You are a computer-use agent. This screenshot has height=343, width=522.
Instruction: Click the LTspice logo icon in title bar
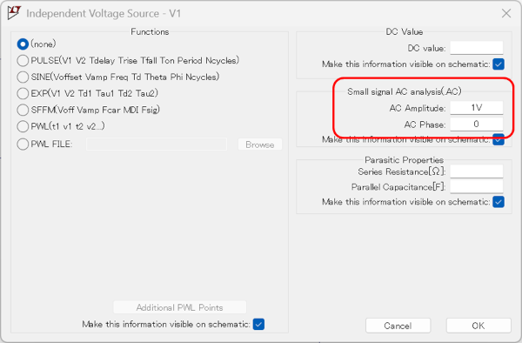[x=14, y=13]
